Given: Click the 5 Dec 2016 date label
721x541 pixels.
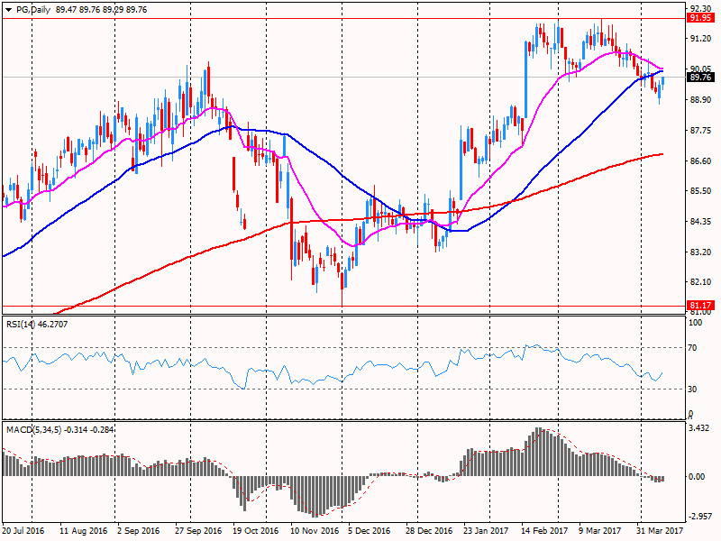Looking at the screenshot, I should point(370,530).
